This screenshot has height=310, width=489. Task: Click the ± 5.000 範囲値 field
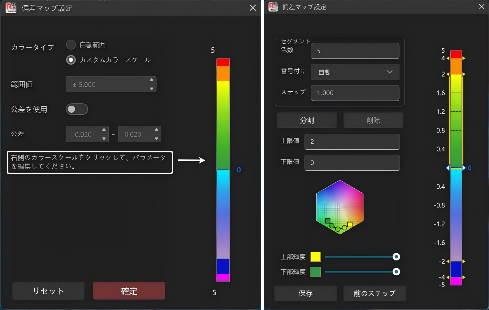pos(111,84)
